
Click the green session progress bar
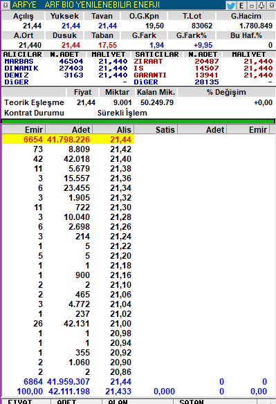(138, 121)
